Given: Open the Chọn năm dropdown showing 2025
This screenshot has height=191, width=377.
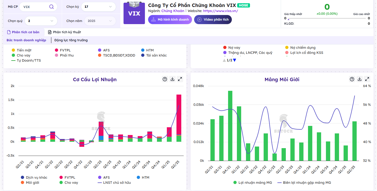Looking at the screenshot, I should coord(100,21).
